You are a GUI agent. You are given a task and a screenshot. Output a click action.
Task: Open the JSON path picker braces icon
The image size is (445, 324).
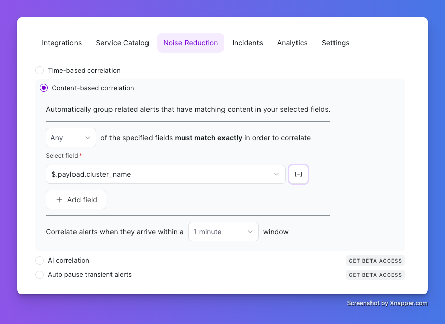[x=299, y=174]
